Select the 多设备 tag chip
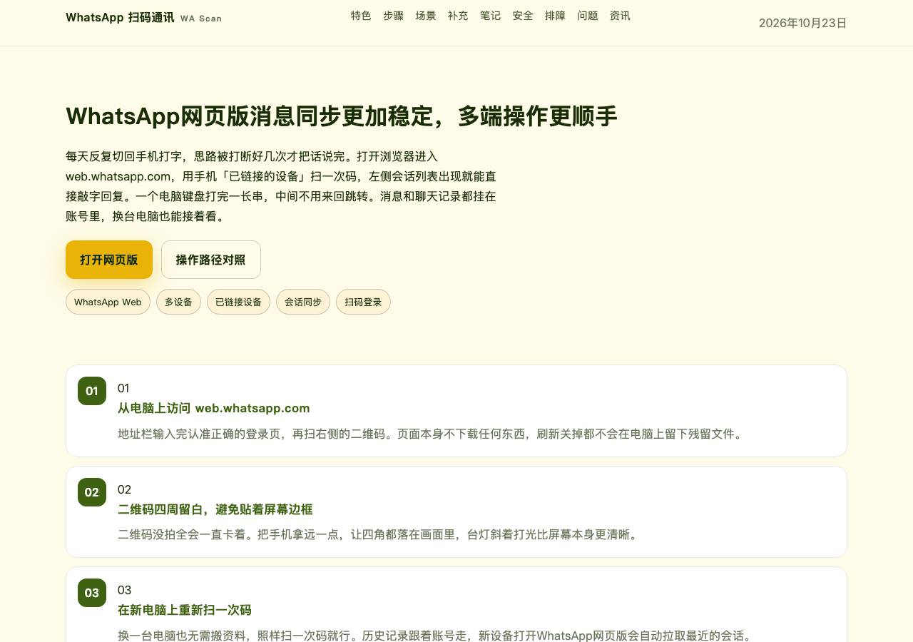Viewport: 913px width, 642px height. (x=178, y=302)
